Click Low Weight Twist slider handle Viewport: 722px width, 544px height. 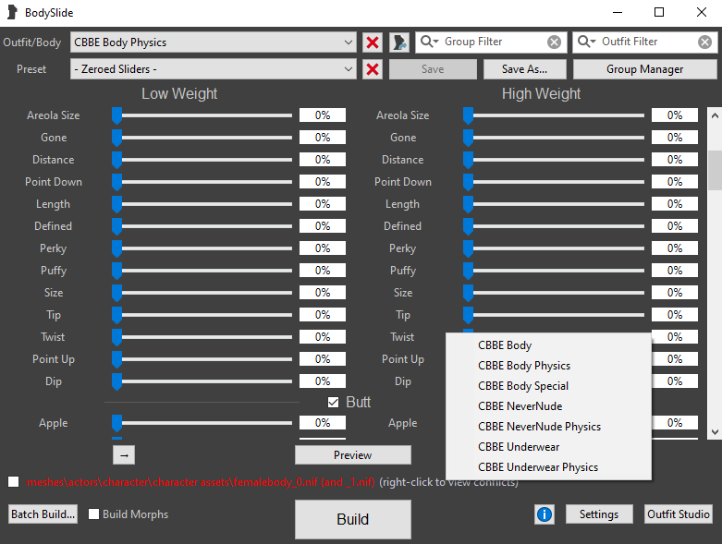click(117, 337)
